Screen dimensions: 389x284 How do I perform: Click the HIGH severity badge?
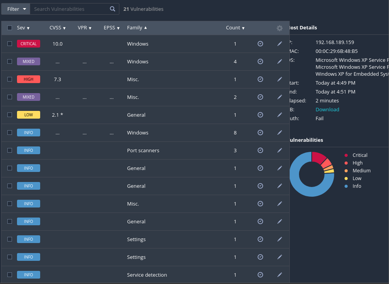point(29,79)
